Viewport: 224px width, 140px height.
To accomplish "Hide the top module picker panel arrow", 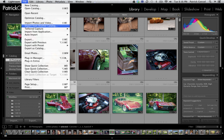I will pos(112,4).
